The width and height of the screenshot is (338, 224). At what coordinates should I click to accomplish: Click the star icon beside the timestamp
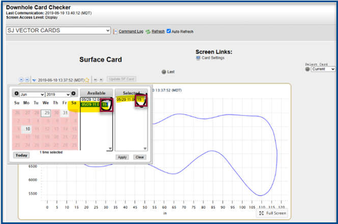(x=87, y=80)
